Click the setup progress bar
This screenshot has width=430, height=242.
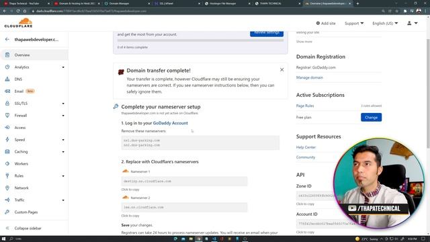coord(200,40)
